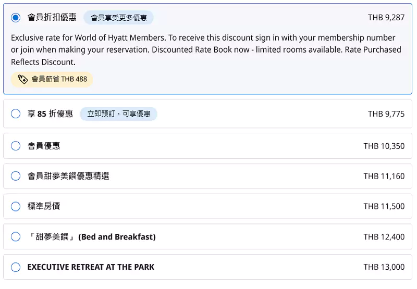The height and width of the screenshot is (289, 417).
Task: Choose Executive Retreat at the Park radio
Action: (16, 267)
